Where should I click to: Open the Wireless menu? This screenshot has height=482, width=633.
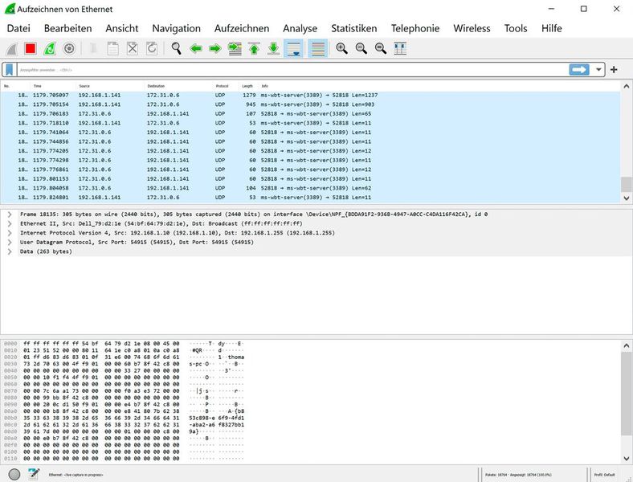[472, 28]
